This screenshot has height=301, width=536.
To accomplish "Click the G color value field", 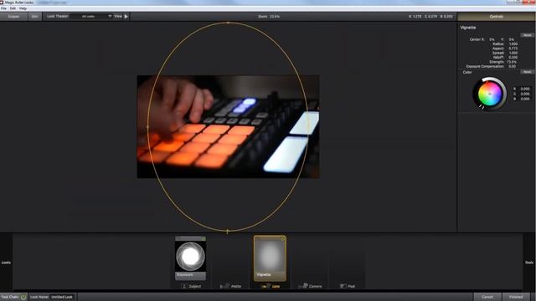I will coord(525,94).
